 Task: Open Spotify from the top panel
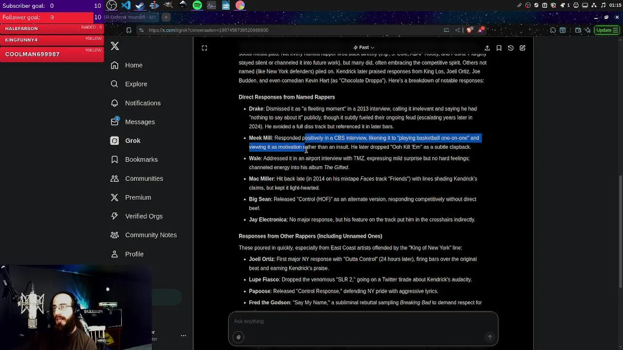tap(197, 5)
